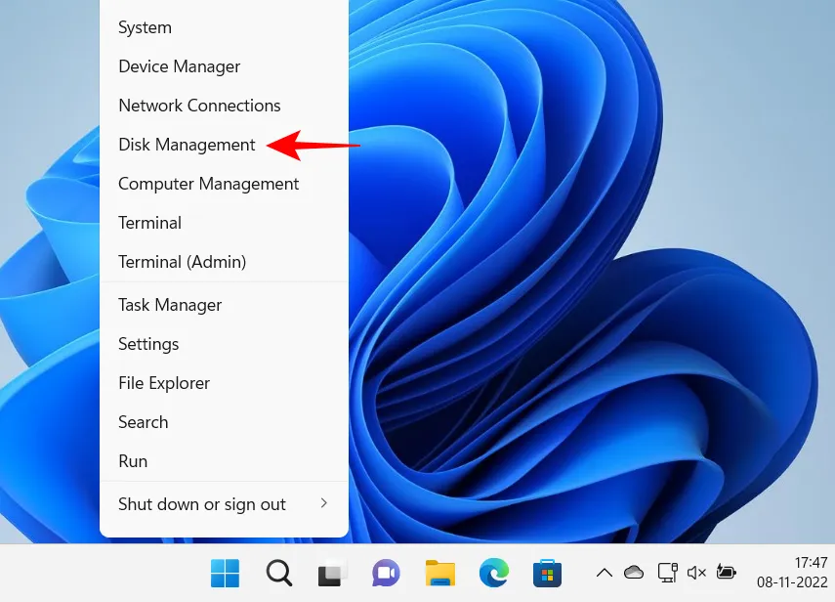Click the muted volume speaker icon
Image resolution: width=835 pixels, height=602 pixels.
tap(696, 573)
